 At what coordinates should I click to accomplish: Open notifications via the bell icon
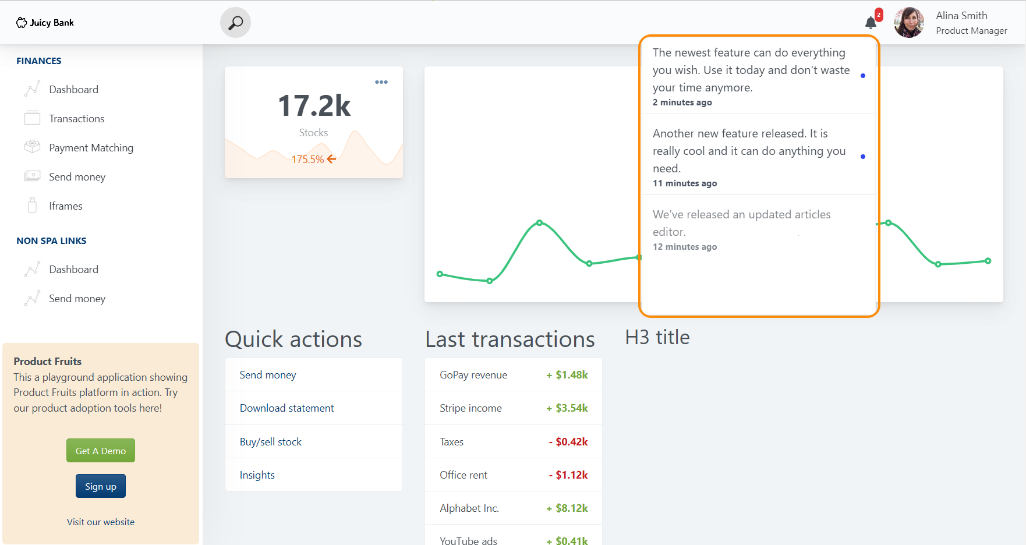pos(871,23)
